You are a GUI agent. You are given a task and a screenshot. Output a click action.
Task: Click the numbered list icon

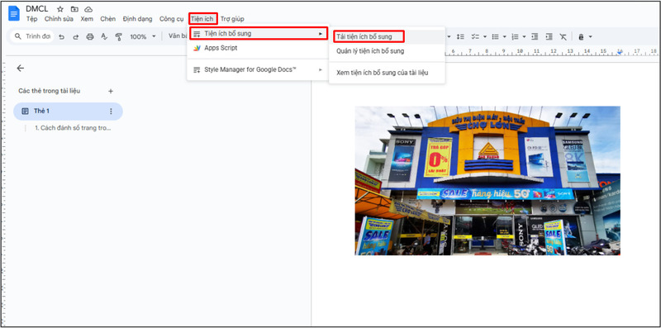(515, 36)
